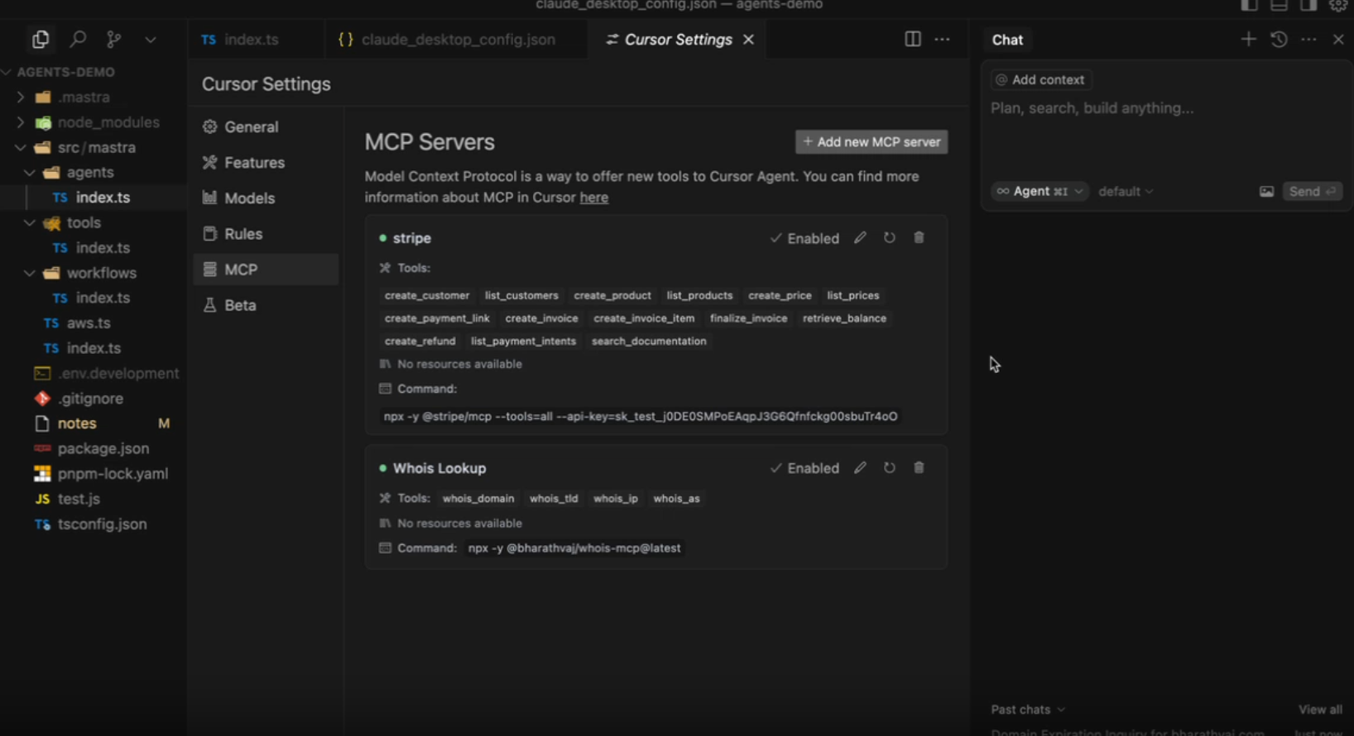Toggle Enabled on Whois Lookup server
This screenshot has height=736, width=1354.
click(804, 468)
